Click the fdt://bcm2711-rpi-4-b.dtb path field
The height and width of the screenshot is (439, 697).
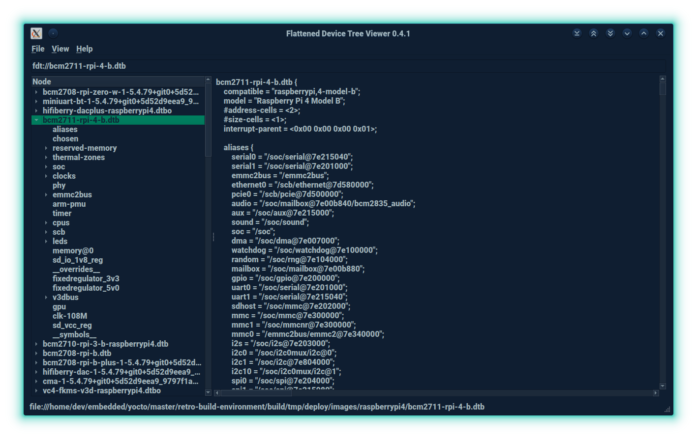tap(348, 66)
